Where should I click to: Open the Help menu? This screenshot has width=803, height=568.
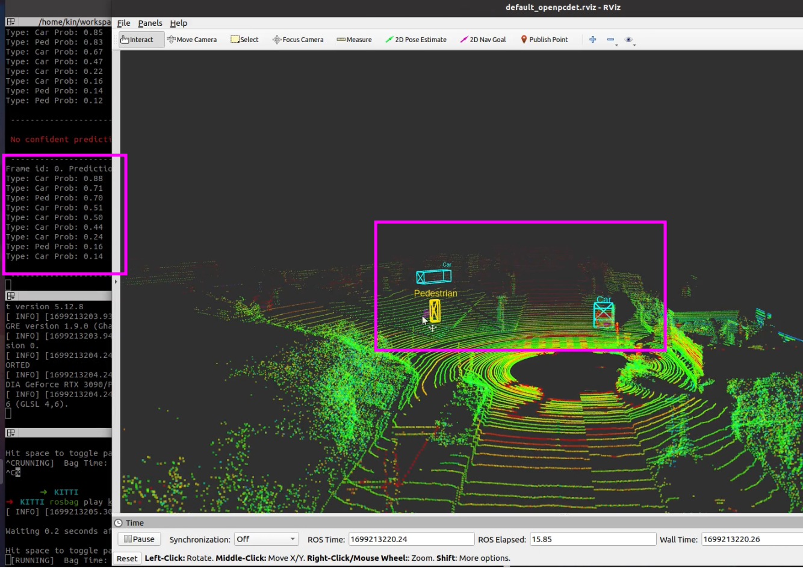click(x=178, y=23)
